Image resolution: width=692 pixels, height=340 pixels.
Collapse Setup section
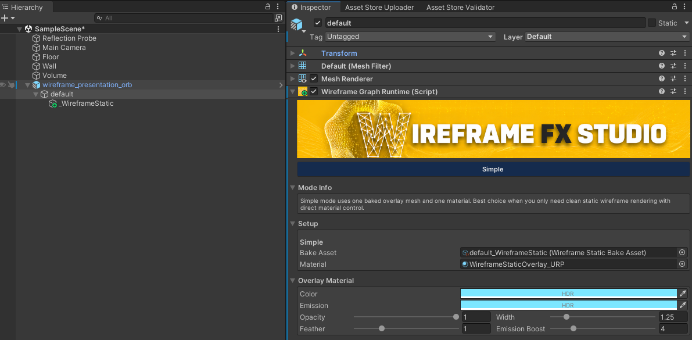click(292, 224)
